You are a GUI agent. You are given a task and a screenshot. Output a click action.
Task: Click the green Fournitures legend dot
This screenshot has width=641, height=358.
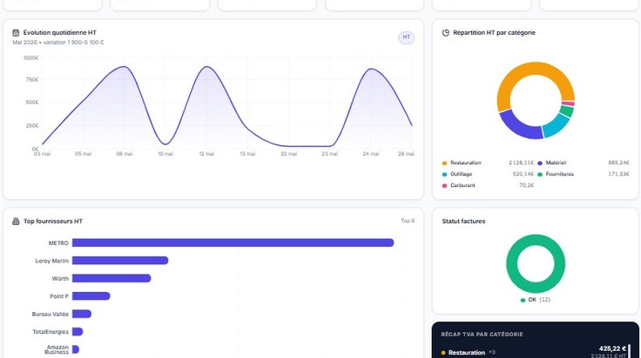pyautogui.click(x=540, y=175)
